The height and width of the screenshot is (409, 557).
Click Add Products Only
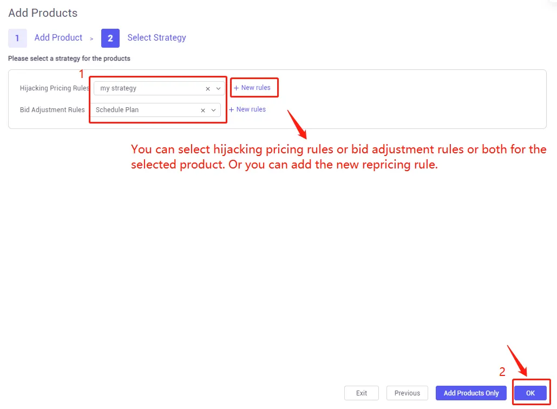(470, 393)
